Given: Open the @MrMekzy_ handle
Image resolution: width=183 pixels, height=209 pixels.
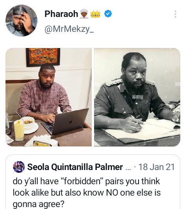Looking at the screenshot, I should (x=69, y=29).
